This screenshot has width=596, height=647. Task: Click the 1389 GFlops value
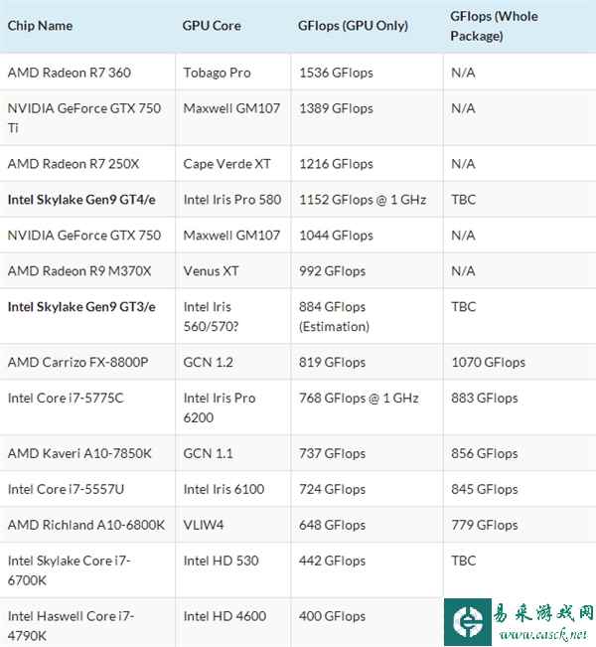pos(336,108)
